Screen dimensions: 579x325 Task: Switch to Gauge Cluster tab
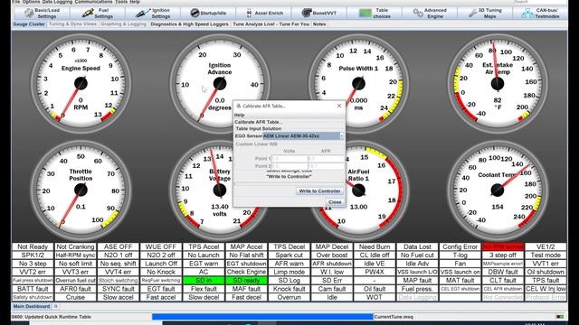pyautogui.click(x=29, y=24)
